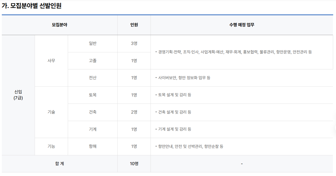The width and height of the screenshot is (336, 176).
Task: Select the '항해' field cell
Action: 93,146
